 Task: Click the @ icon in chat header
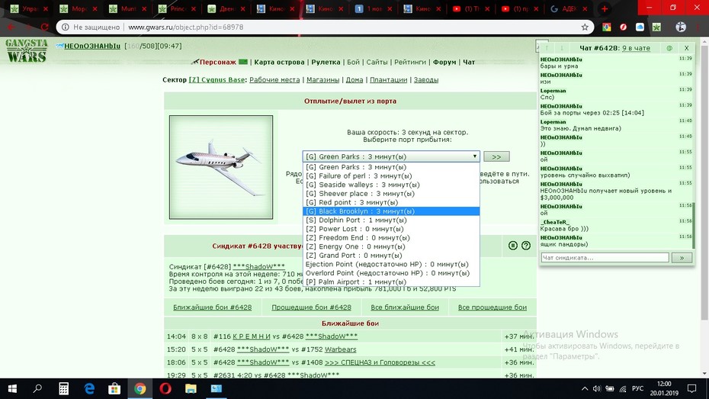[669, 48]
